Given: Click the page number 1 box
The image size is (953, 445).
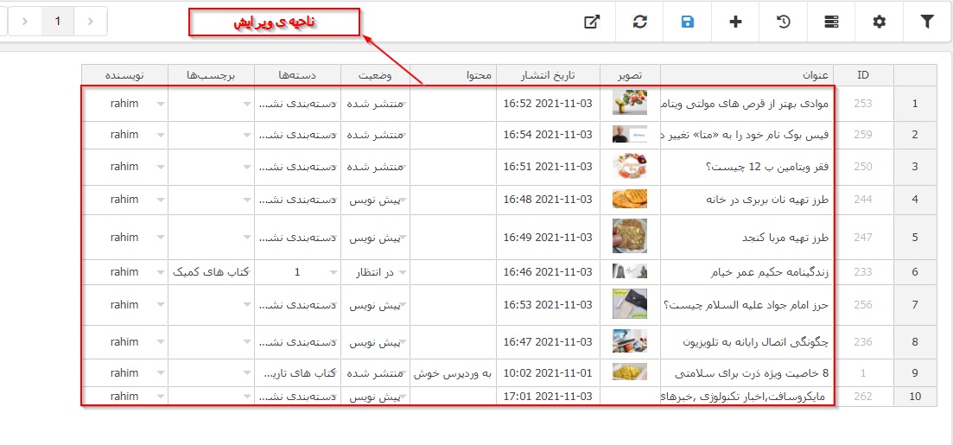Looking at the screenshot, I should (57, 22).
